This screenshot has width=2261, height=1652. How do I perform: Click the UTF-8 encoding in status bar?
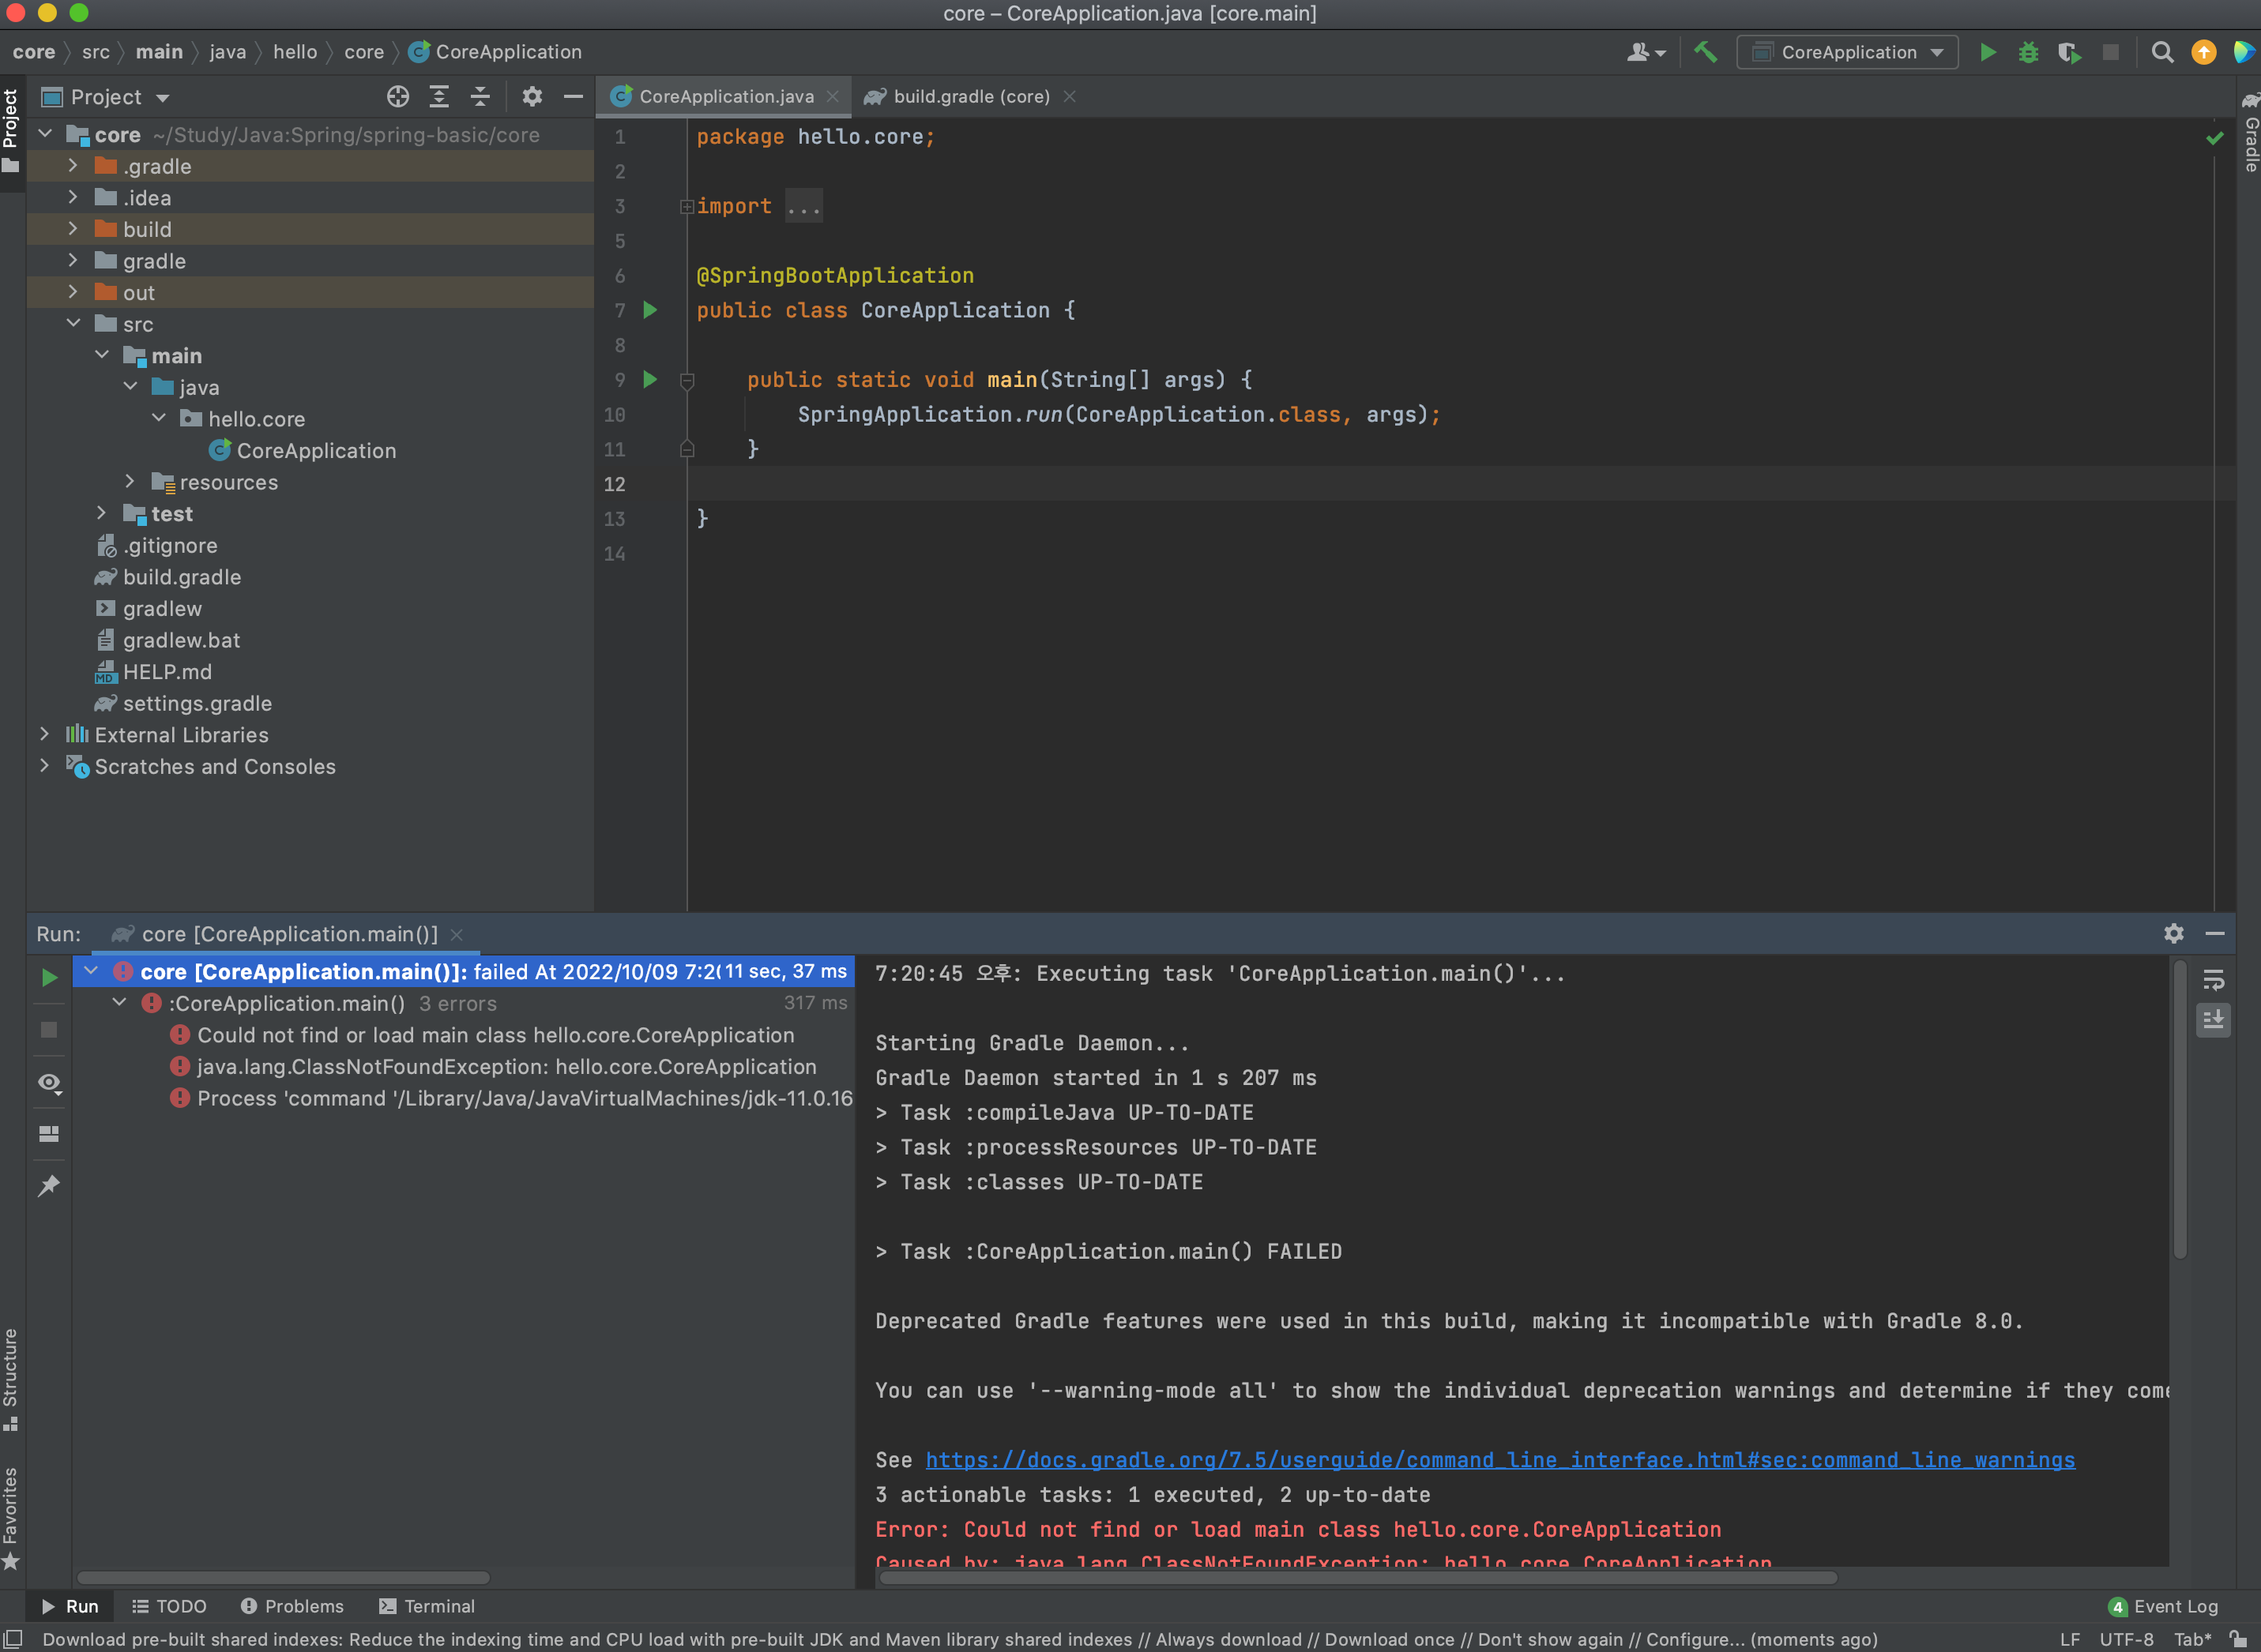point(2126,1639)
